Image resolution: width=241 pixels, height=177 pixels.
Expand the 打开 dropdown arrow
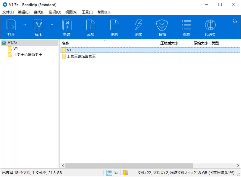pos(25,25)
